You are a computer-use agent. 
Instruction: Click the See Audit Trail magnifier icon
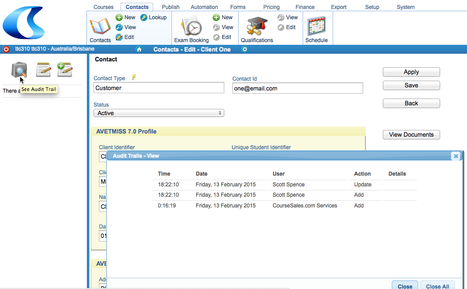(x=19, y=69)
